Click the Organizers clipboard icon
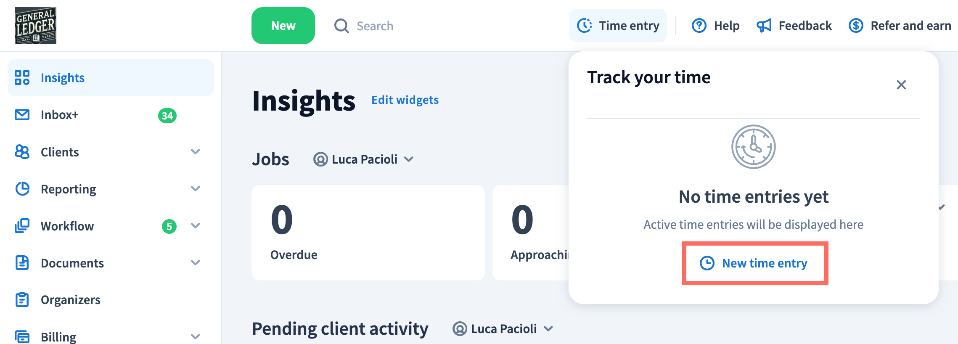 click(22, 300)
